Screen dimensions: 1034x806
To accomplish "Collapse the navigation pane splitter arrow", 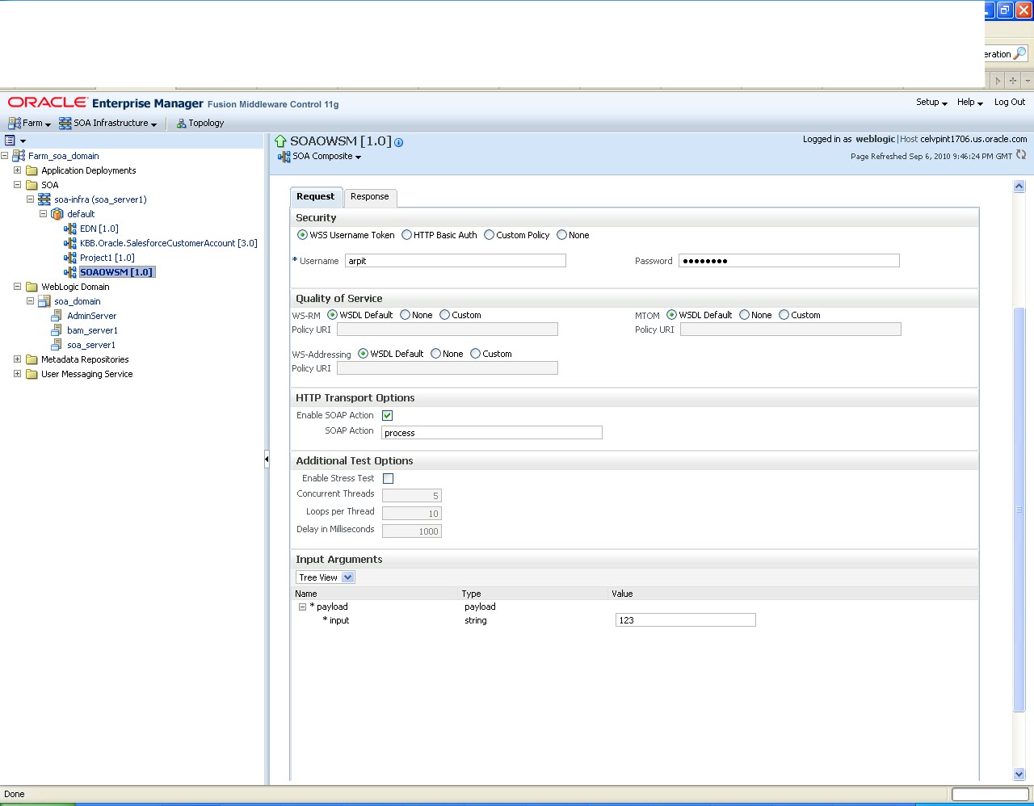I will 267,460.
